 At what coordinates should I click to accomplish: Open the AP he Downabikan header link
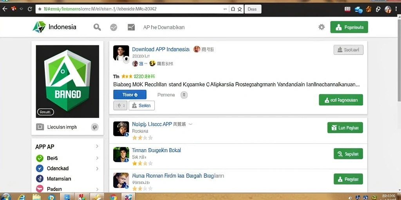(164, 27)
